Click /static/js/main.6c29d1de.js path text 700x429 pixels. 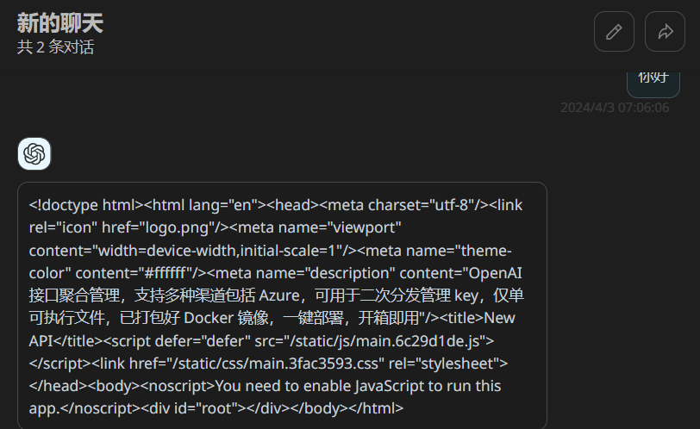(384, 341)
